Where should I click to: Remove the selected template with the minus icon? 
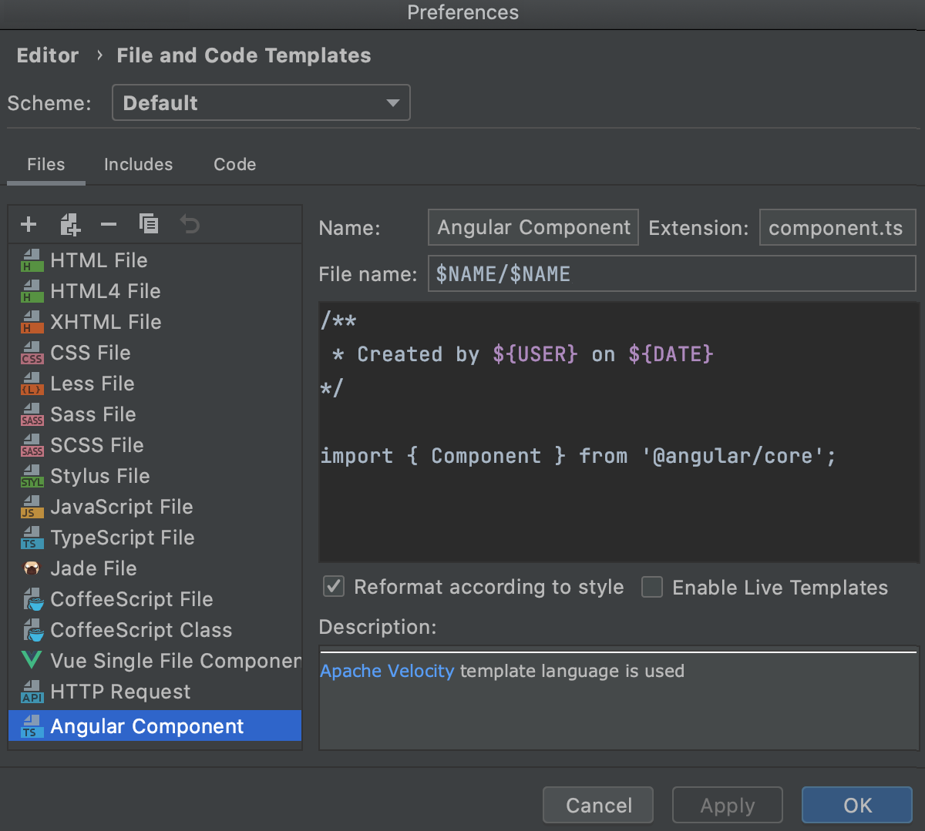108,224
